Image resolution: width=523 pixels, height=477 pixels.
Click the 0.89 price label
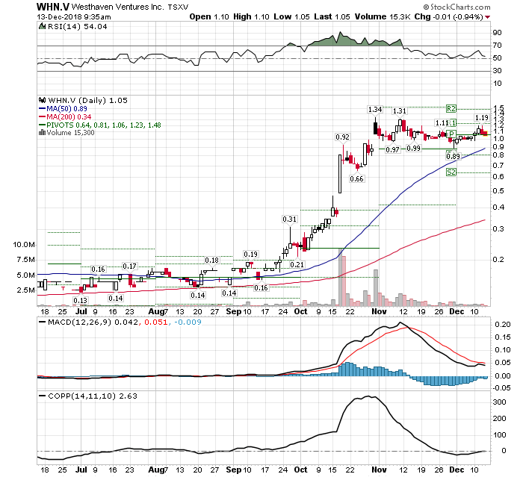pyautogui.click(x=453, y=156)
